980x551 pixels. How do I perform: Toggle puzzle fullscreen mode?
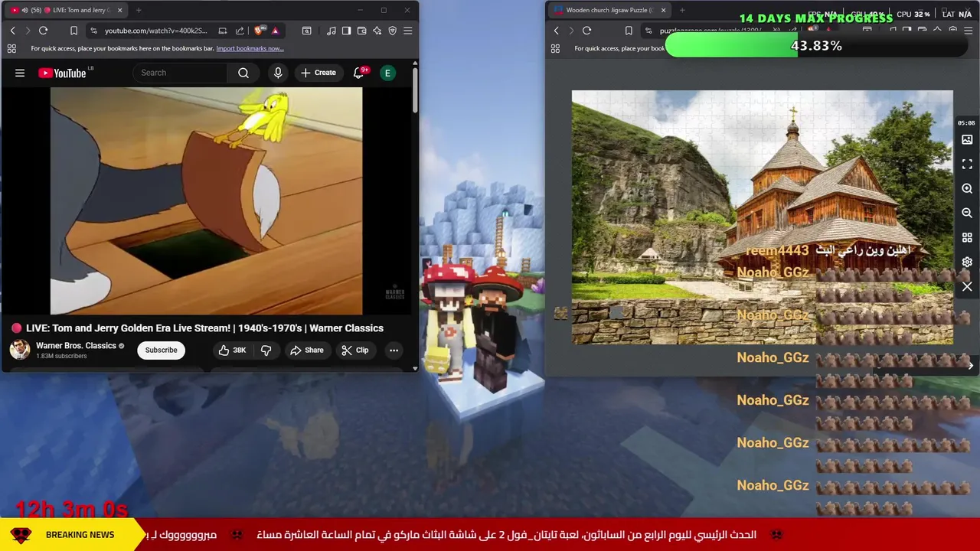point(967,165)
